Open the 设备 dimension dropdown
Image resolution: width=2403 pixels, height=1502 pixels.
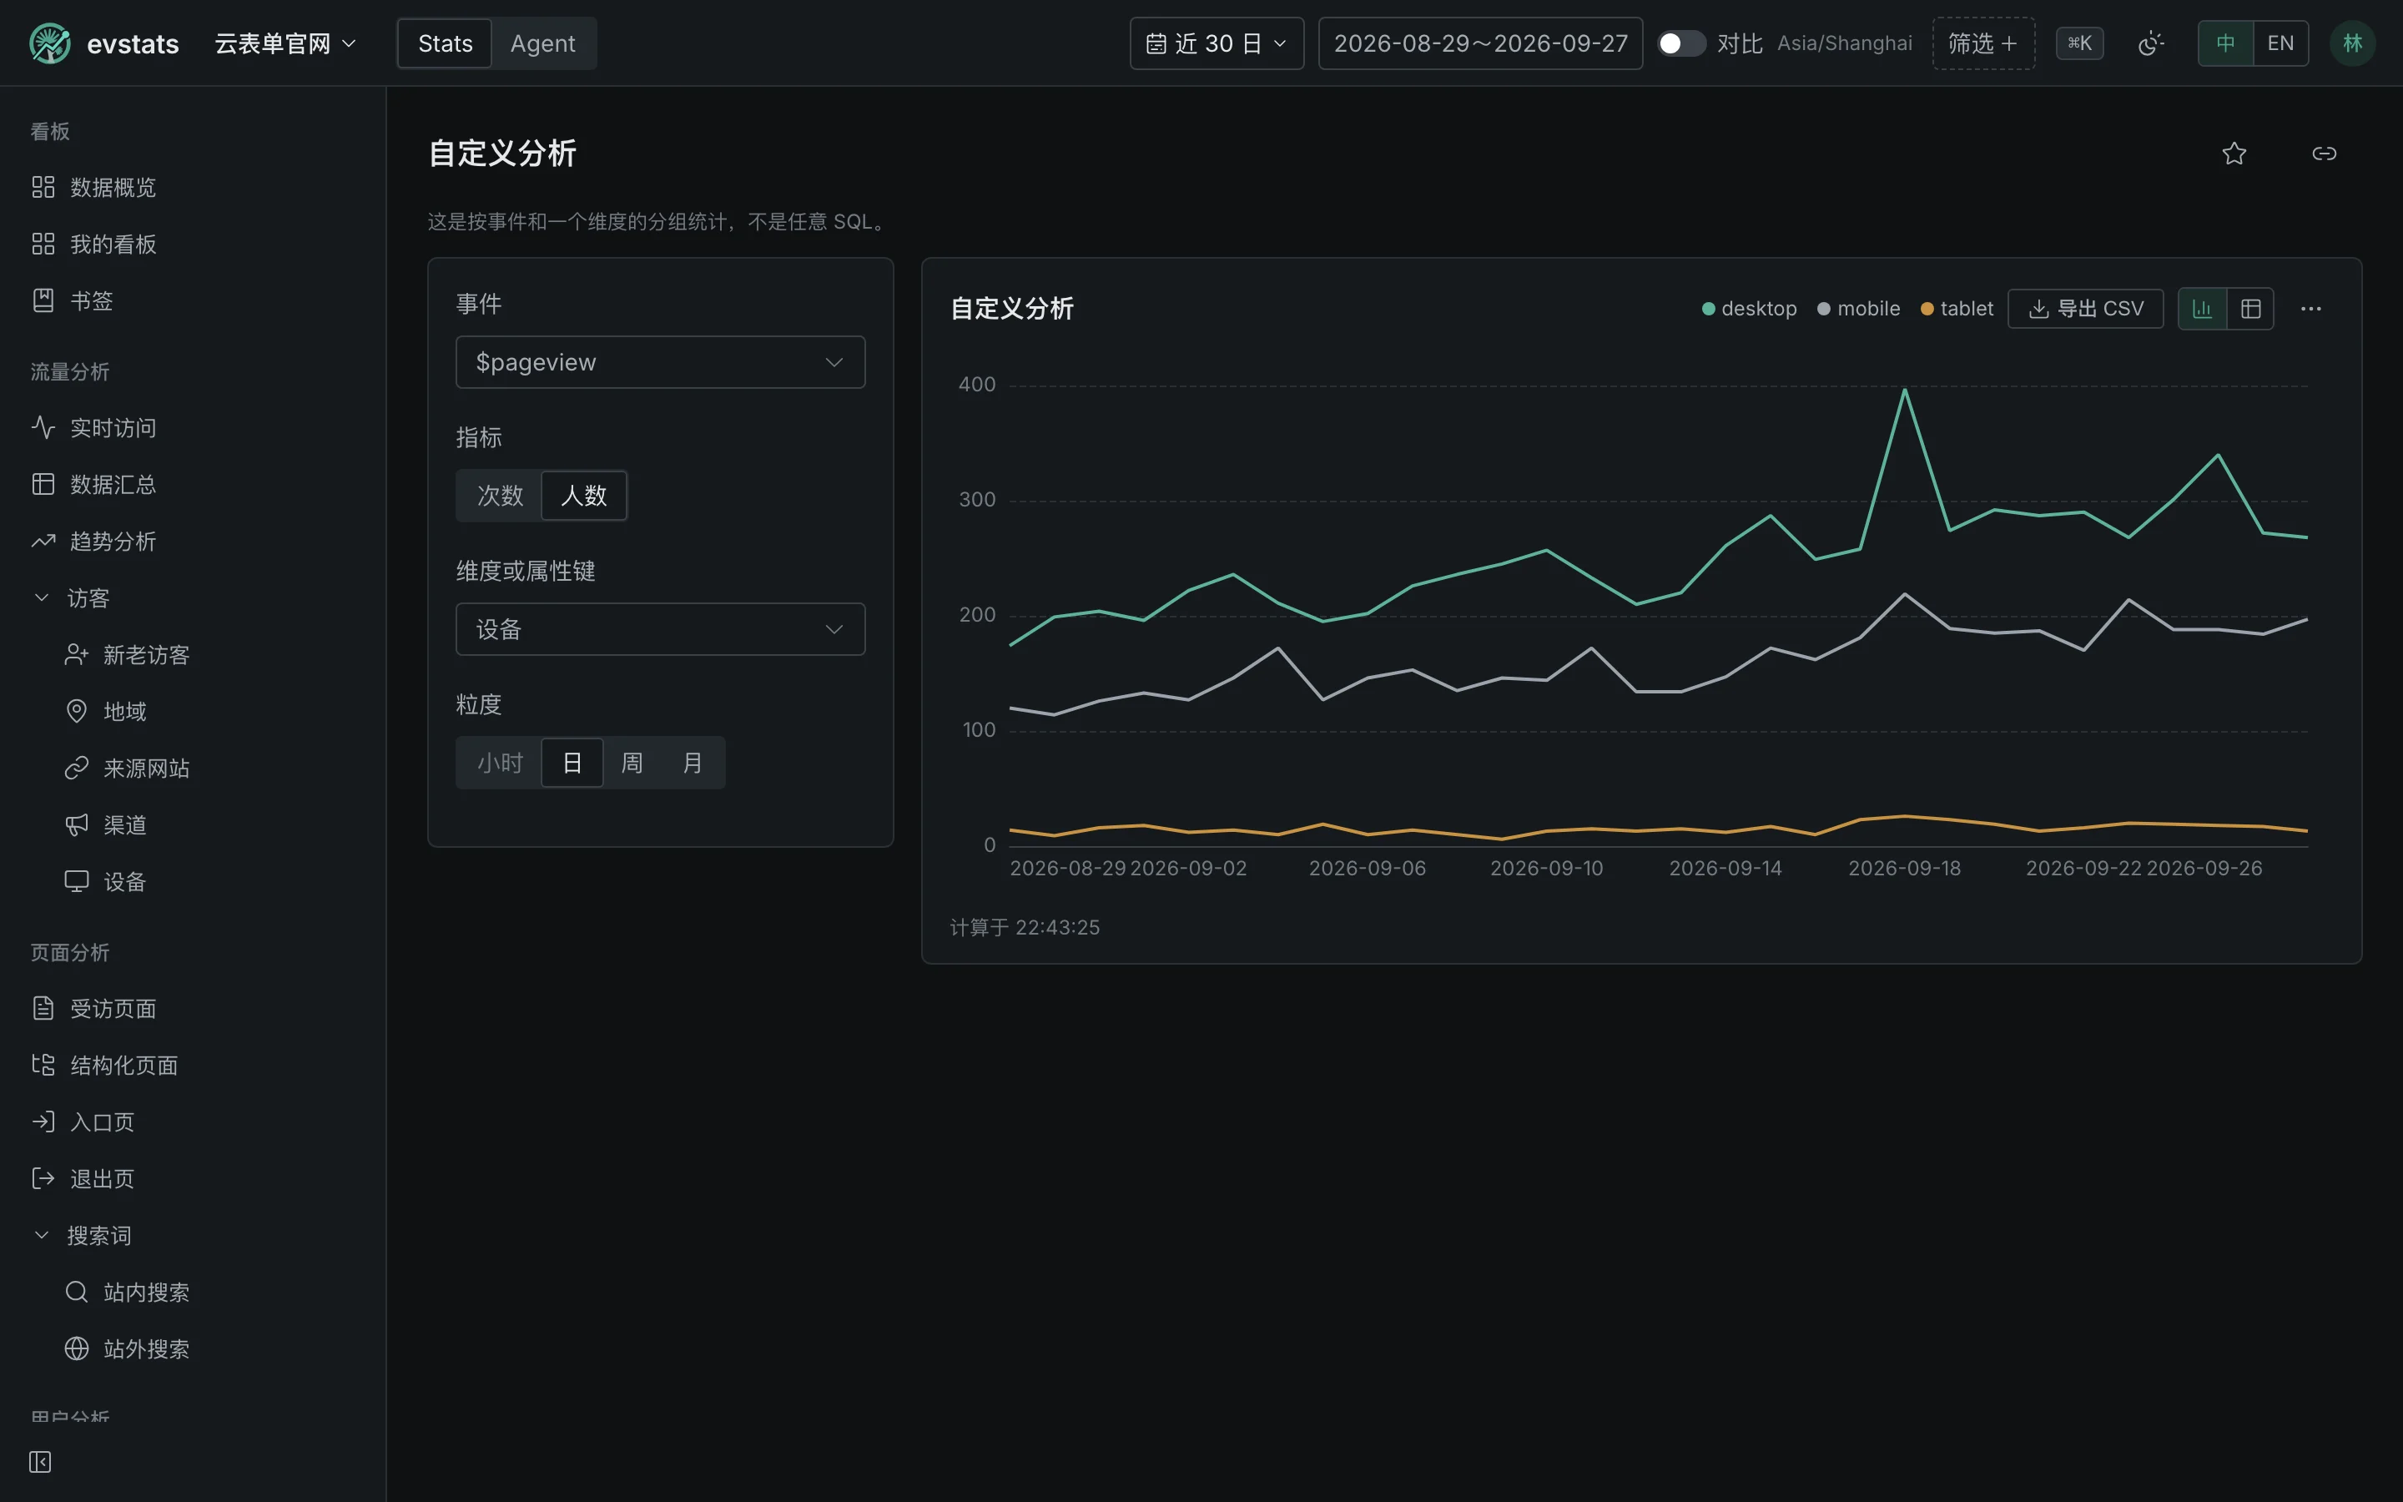(660, 630)
